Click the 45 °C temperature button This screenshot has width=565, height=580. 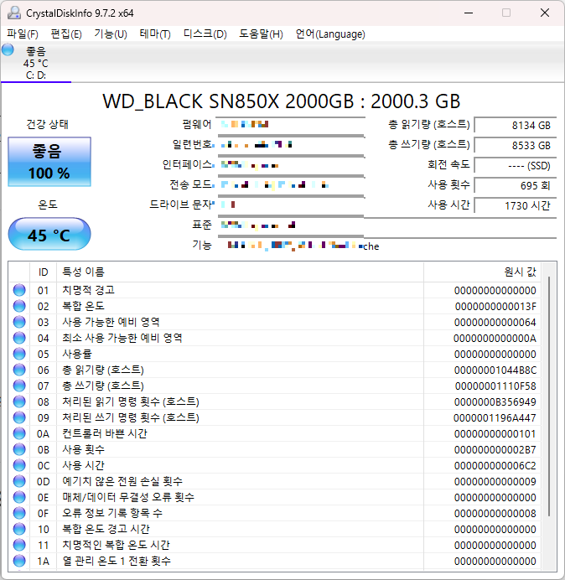[49, 234]
